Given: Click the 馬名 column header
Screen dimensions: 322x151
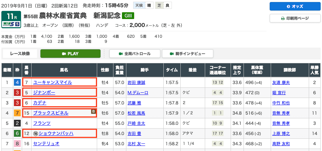Looking at the screenshot, I should click(64, 70).
